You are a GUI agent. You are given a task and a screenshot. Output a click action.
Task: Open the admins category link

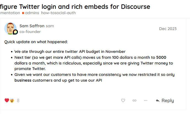[32, 13]
